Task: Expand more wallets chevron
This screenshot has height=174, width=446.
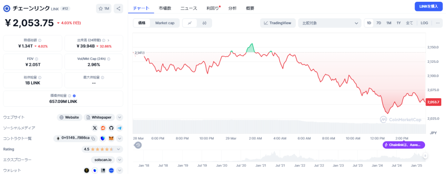Action: point(119,171)
